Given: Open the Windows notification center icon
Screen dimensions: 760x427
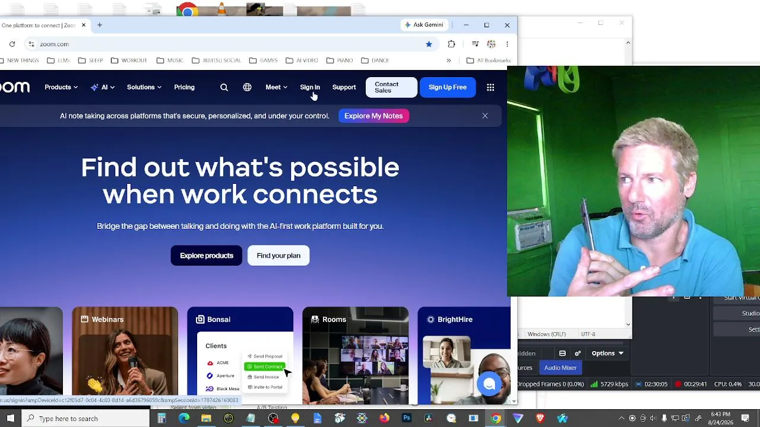Looking at the screenshot, I should coord(745,418).
